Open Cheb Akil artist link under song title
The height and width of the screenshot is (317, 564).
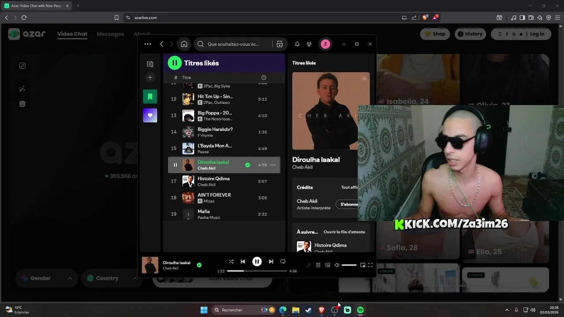pyautogui.click(x=302, y=167)
